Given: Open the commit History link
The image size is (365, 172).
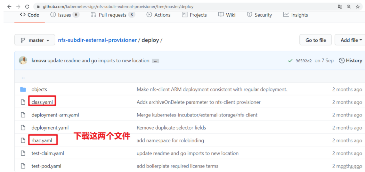Looking at the screenshot, I should tap(351, 61).
